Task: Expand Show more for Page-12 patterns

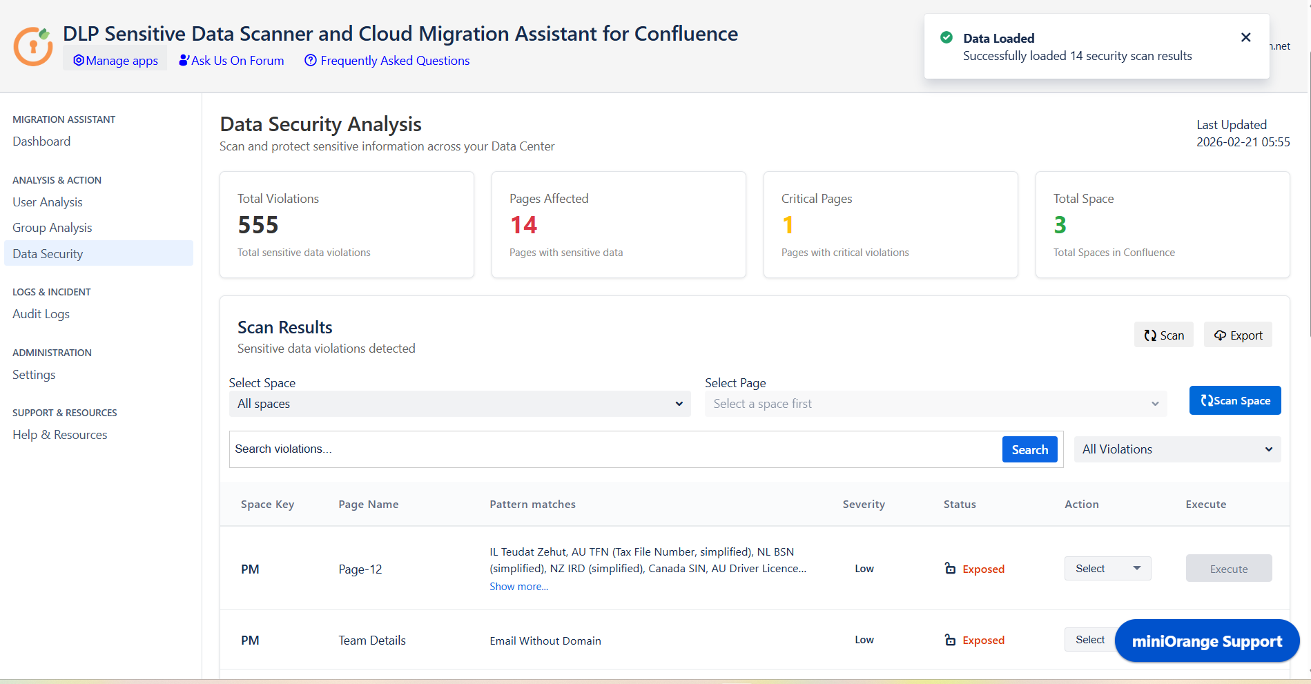Action: click(519, 587)
